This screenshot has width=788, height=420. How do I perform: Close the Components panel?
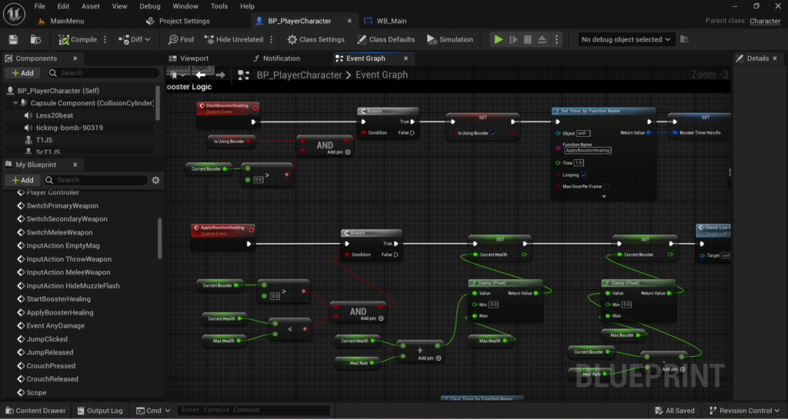pyautogui.click(x=75, y=58)
